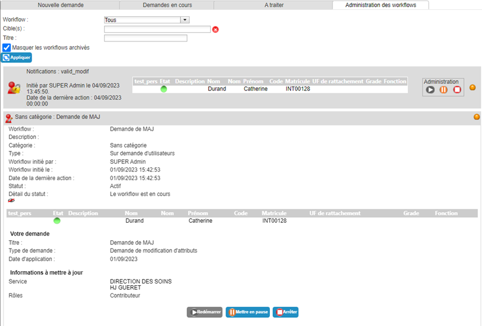Click the small red eye icon under Détail du statut
This screenshot has height=326, width=482.
coord(11,201)
